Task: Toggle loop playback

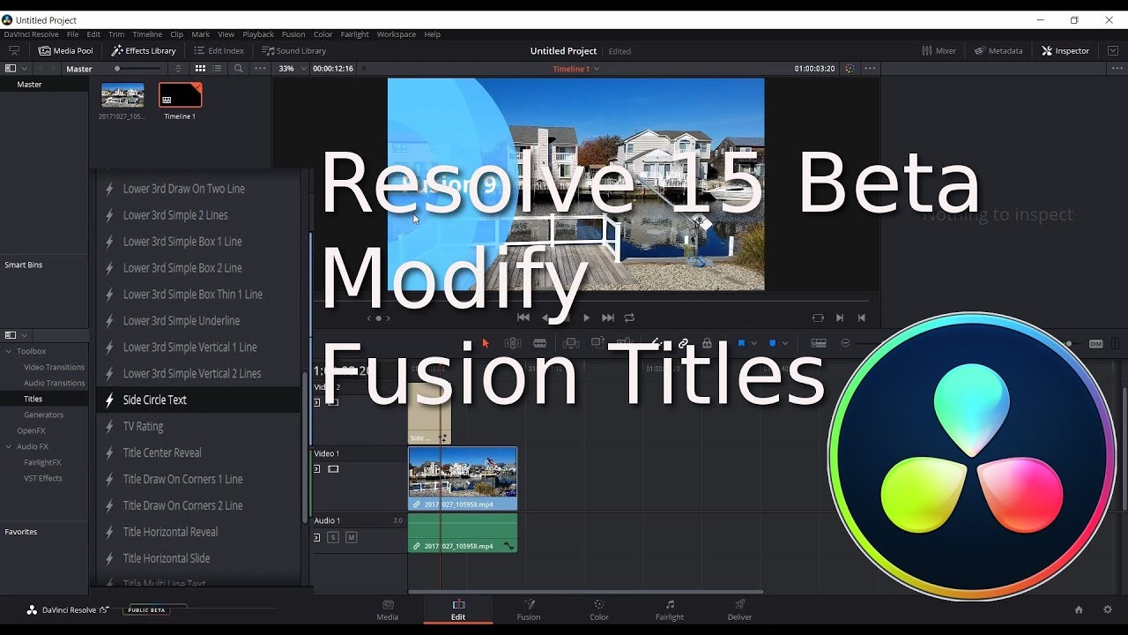Action: point(629,317)
